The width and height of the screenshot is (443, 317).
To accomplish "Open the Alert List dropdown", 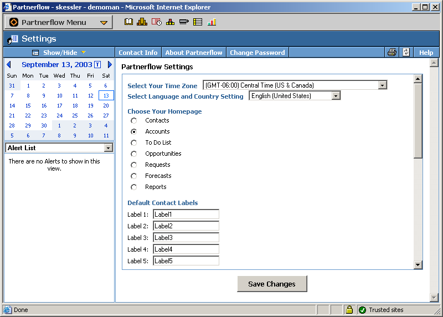I will coord(108,147).
